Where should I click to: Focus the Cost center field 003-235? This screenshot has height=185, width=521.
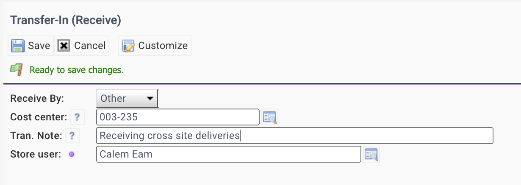(178, 117)
